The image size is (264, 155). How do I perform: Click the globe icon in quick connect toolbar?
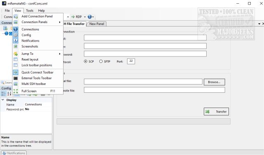pos(90,16)
